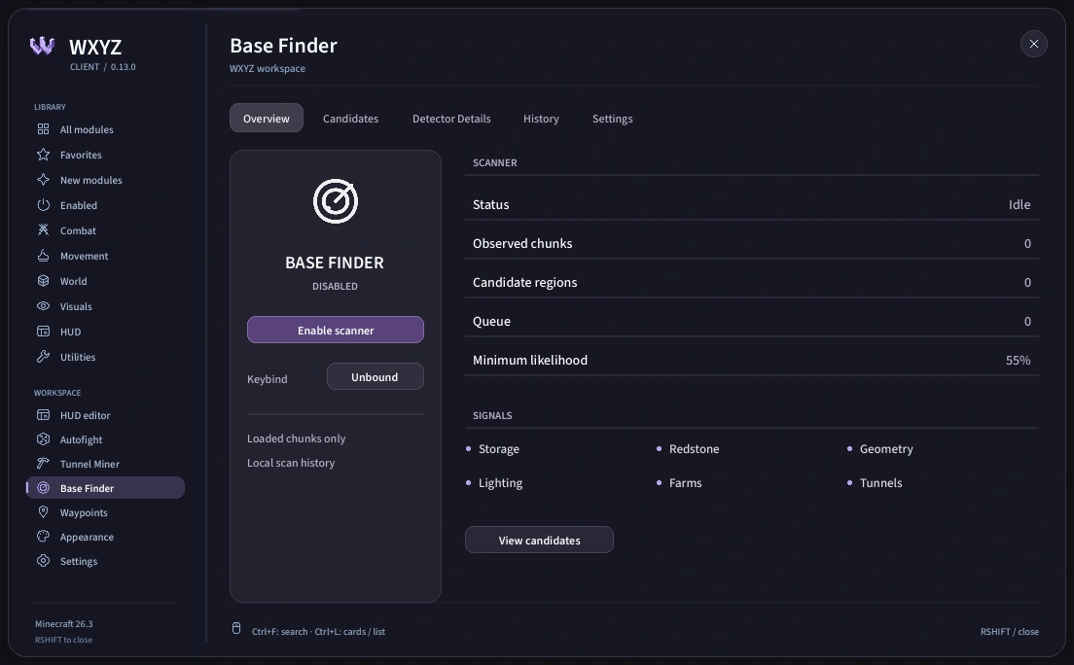
Task: Click Minimum likelihood 55% value
Action: point(1018,360)
